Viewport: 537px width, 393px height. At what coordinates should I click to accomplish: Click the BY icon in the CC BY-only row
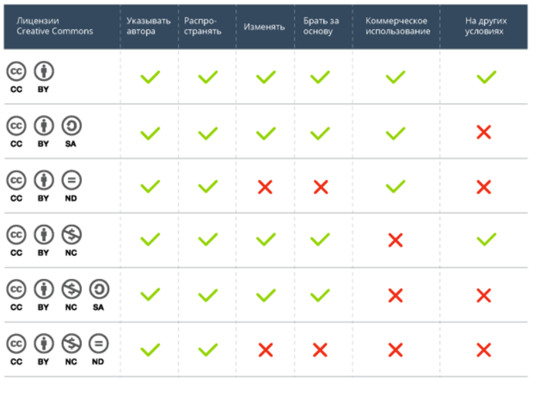[43, 72]
